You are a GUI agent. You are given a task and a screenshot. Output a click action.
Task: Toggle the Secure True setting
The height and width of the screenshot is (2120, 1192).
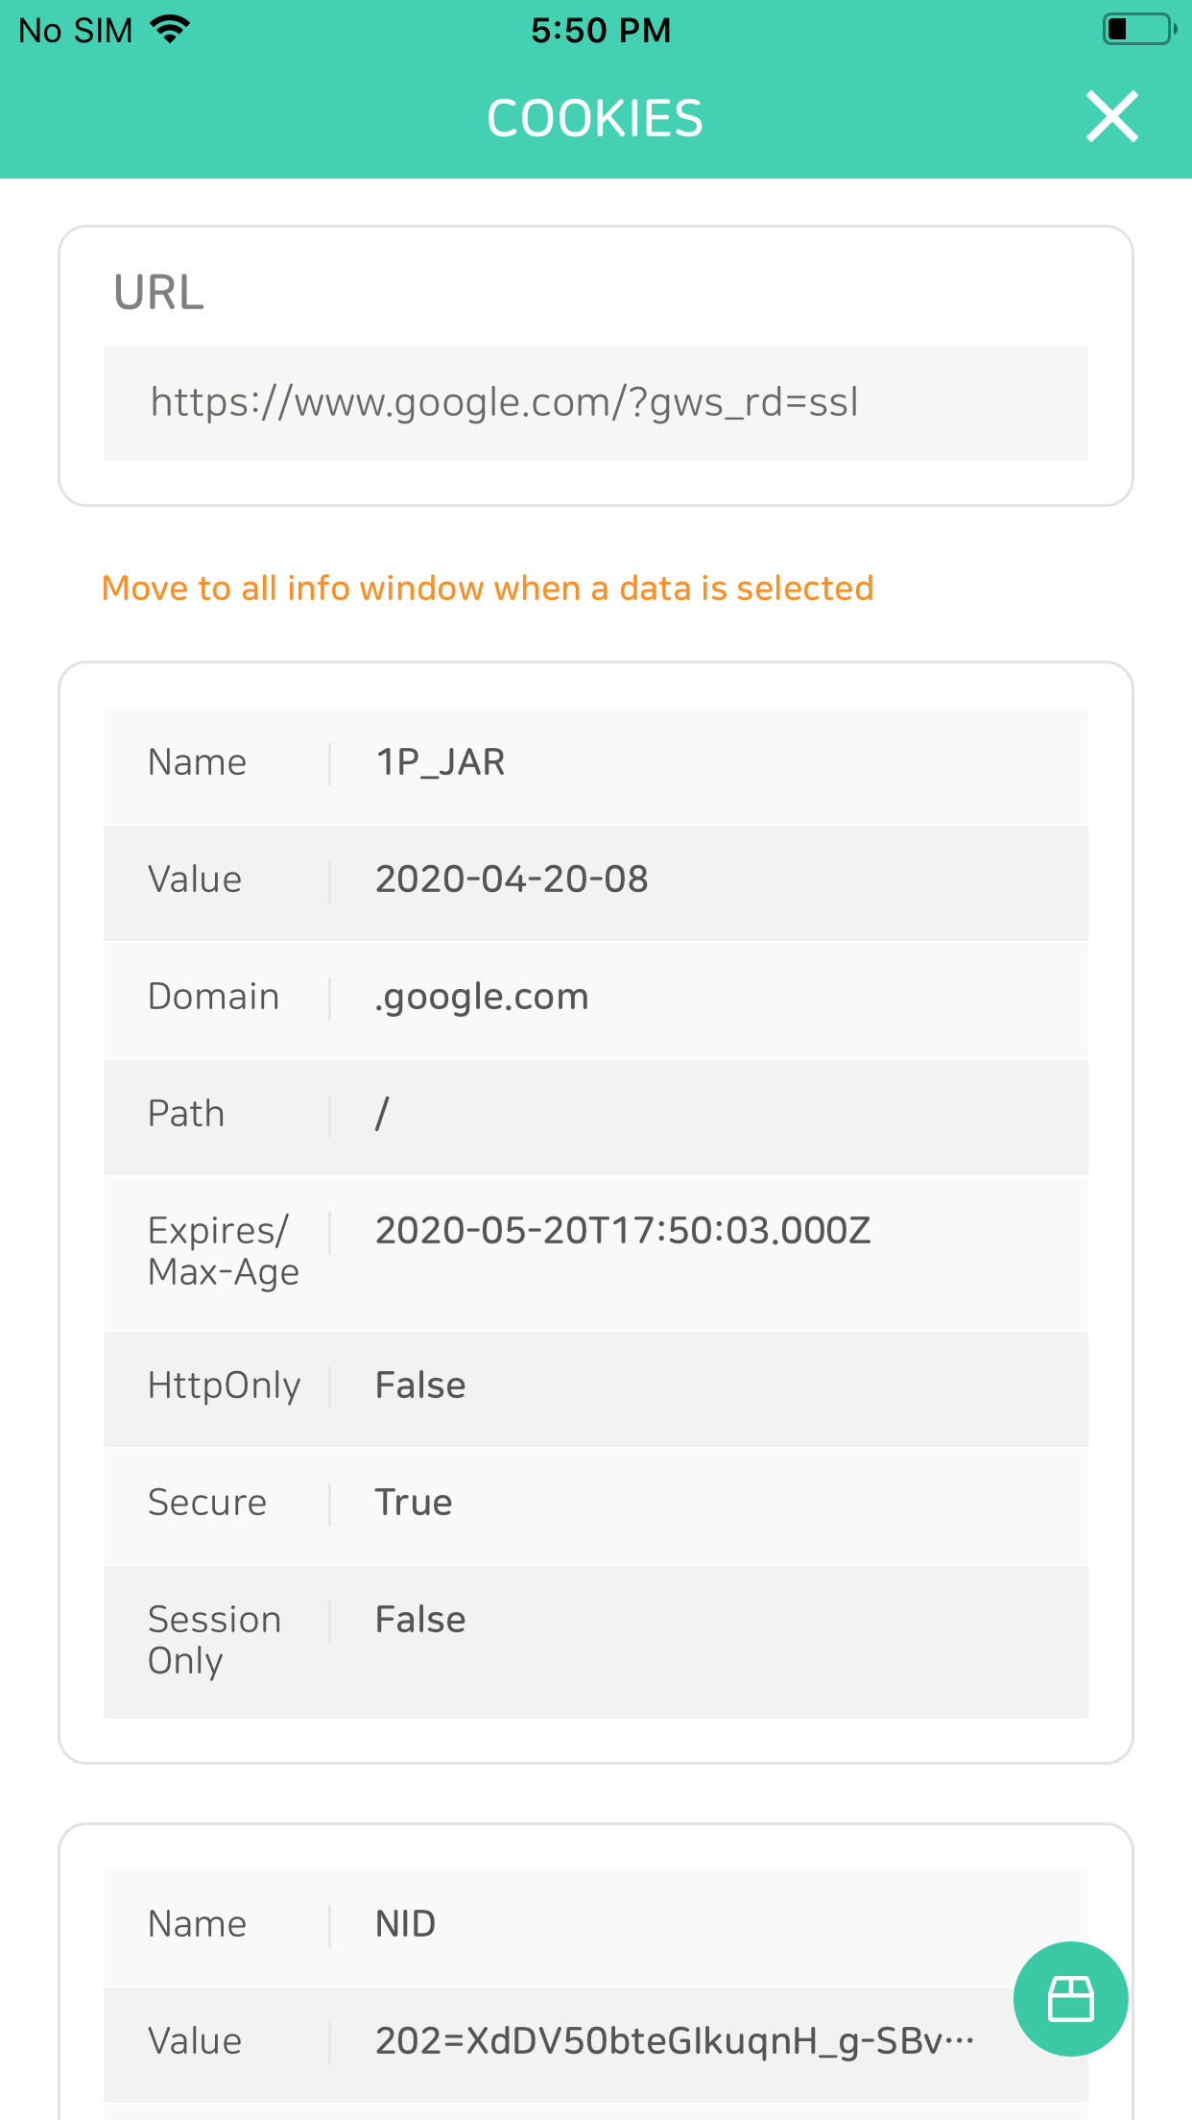[595, 1503]
